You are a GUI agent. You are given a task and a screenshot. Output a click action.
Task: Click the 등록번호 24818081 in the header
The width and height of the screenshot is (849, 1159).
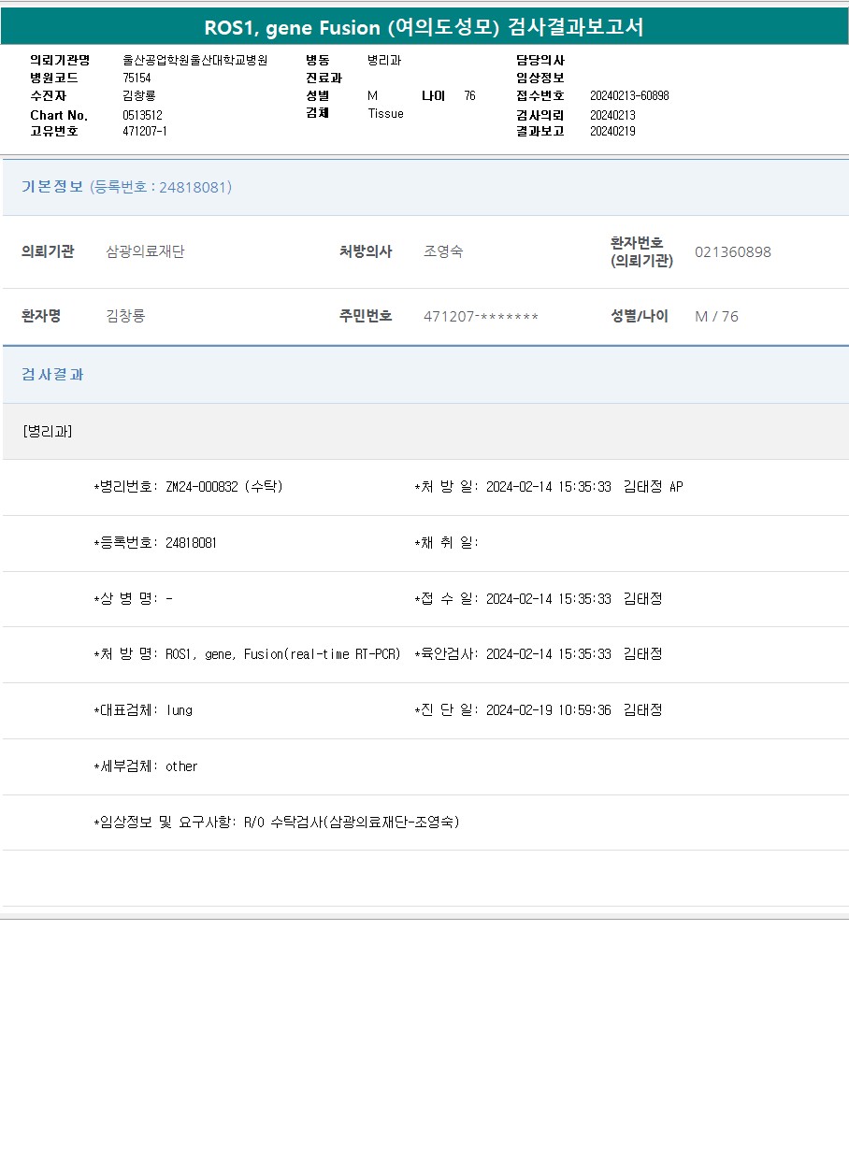pos(161,187)
